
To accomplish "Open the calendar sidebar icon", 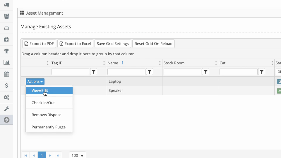I will [x=7, y=74].
